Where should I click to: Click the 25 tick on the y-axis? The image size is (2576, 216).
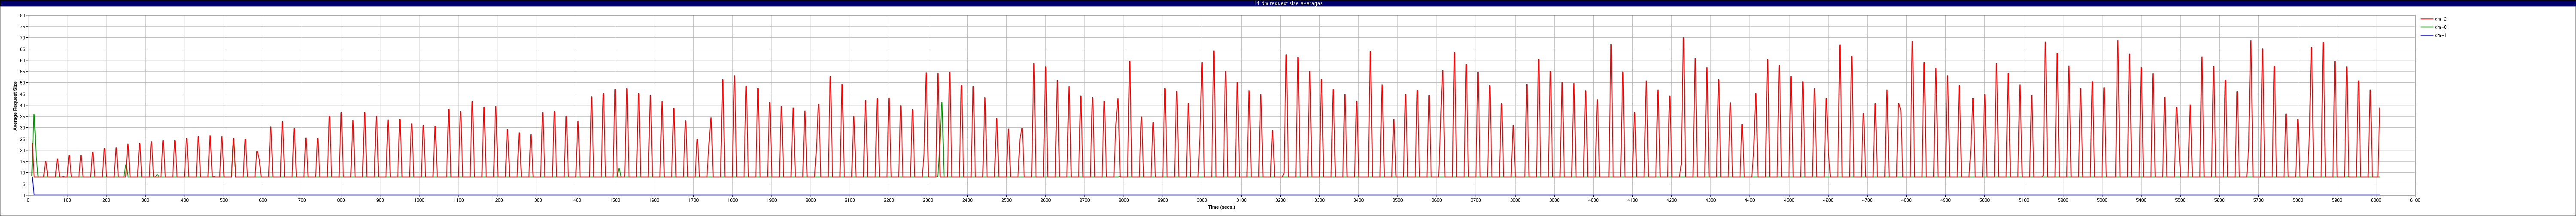point(24,139)
